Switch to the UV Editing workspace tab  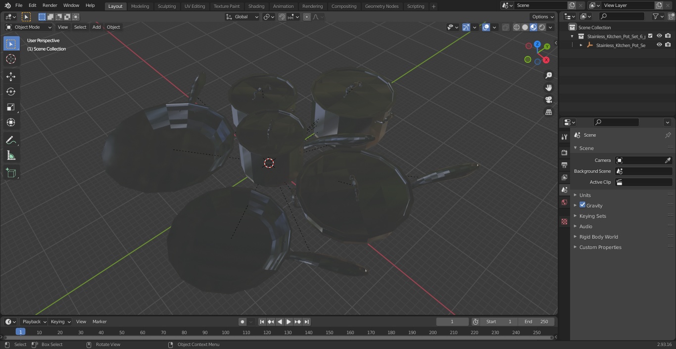pos(194,6)
